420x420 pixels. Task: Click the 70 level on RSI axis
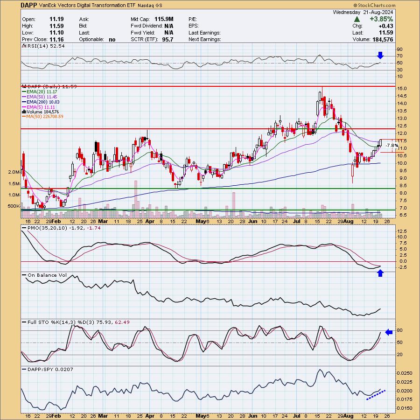tap(399, 56)
